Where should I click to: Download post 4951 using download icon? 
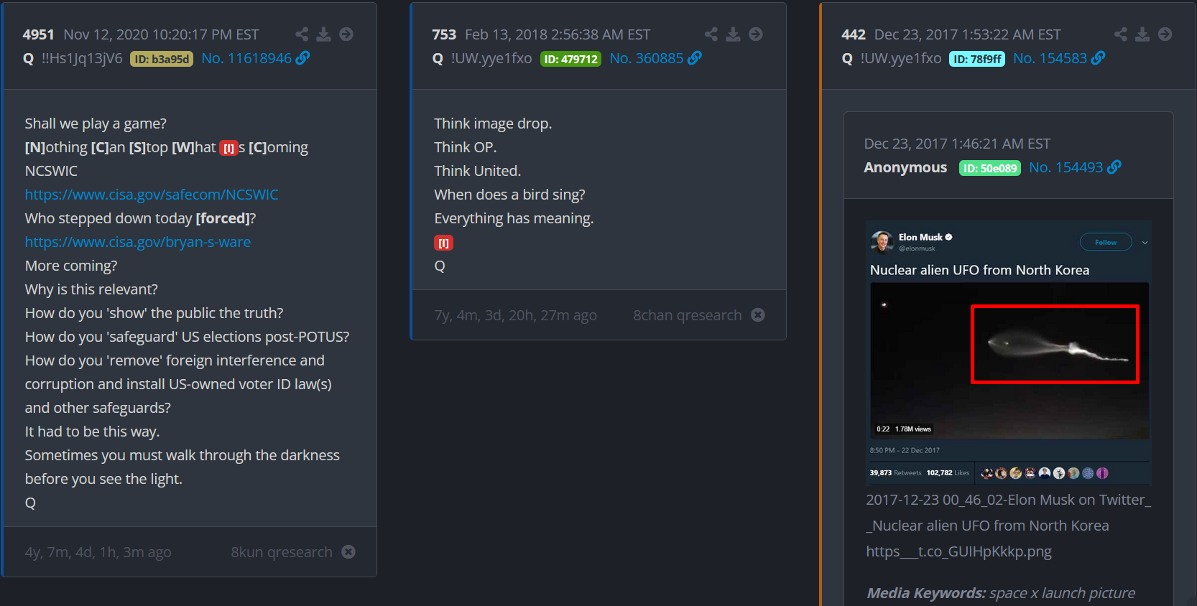[x=324, y=34]
